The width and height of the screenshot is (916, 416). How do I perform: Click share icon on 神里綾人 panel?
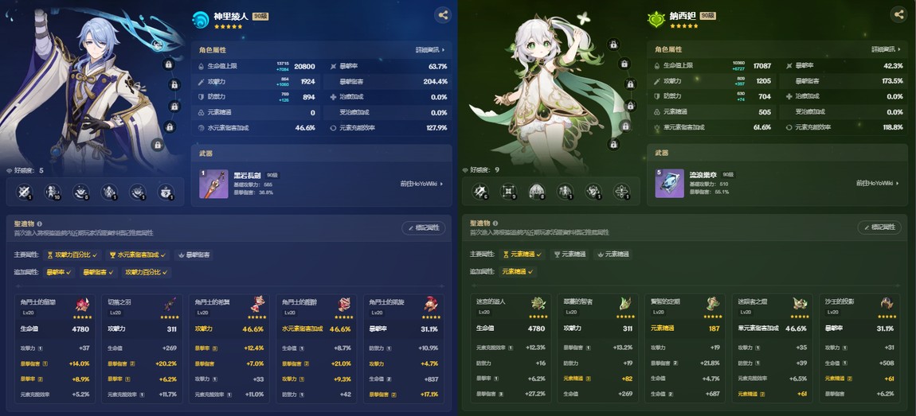pos(443,15)
